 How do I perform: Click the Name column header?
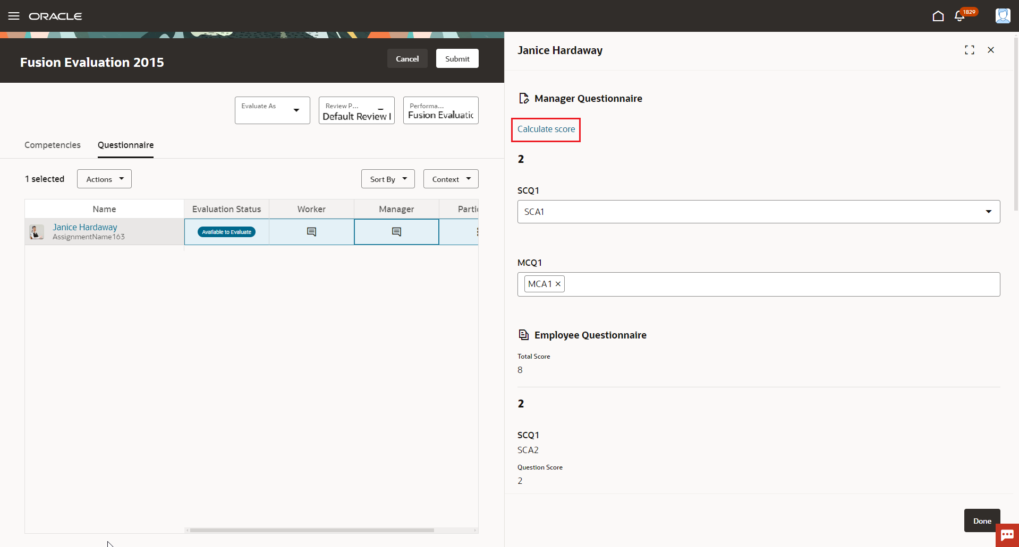point(105,209)
